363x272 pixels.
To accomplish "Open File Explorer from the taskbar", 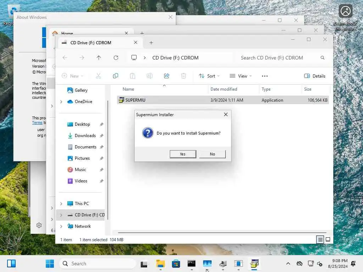I will coord(161,263).
